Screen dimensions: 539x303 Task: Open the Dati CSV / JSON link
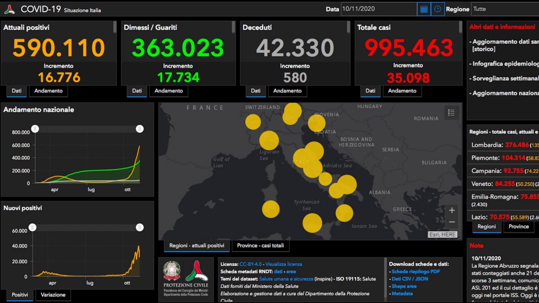click(x=410, y=279)
